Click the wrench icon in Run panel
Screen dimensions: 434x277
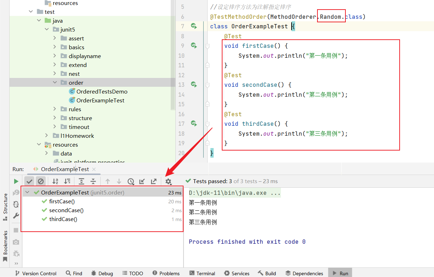coord(16,216)
